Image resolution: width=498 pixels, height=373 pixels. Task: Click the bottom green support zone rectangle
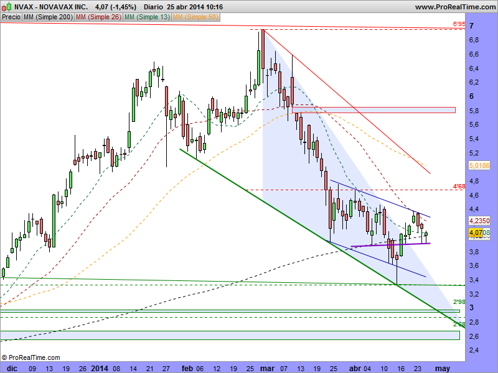(230, 336)
